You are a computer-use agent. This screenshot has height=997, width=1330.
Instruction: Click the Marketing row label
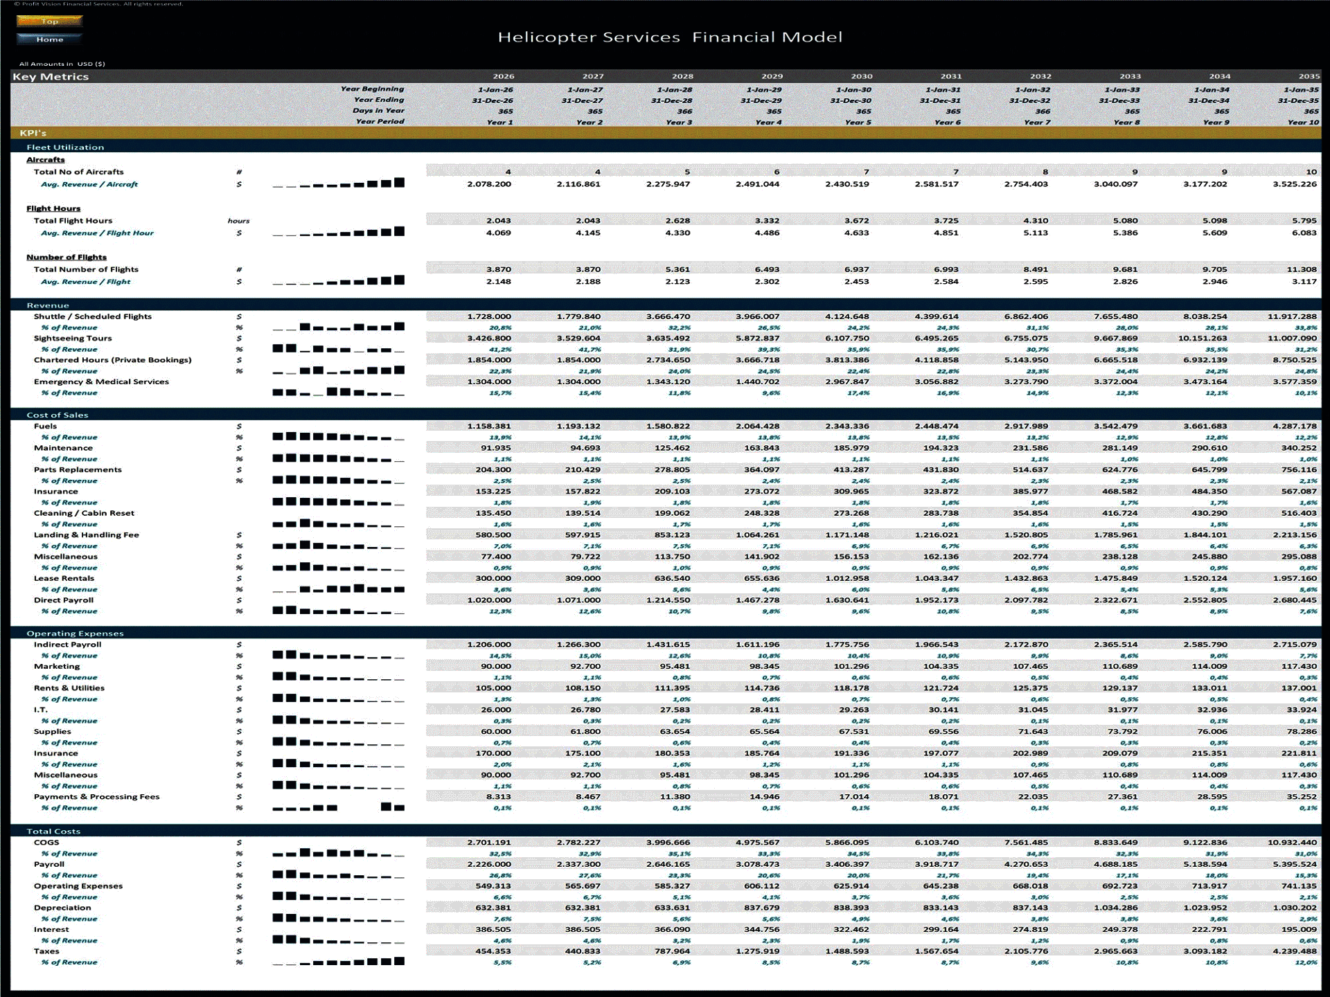click(57, 667)
